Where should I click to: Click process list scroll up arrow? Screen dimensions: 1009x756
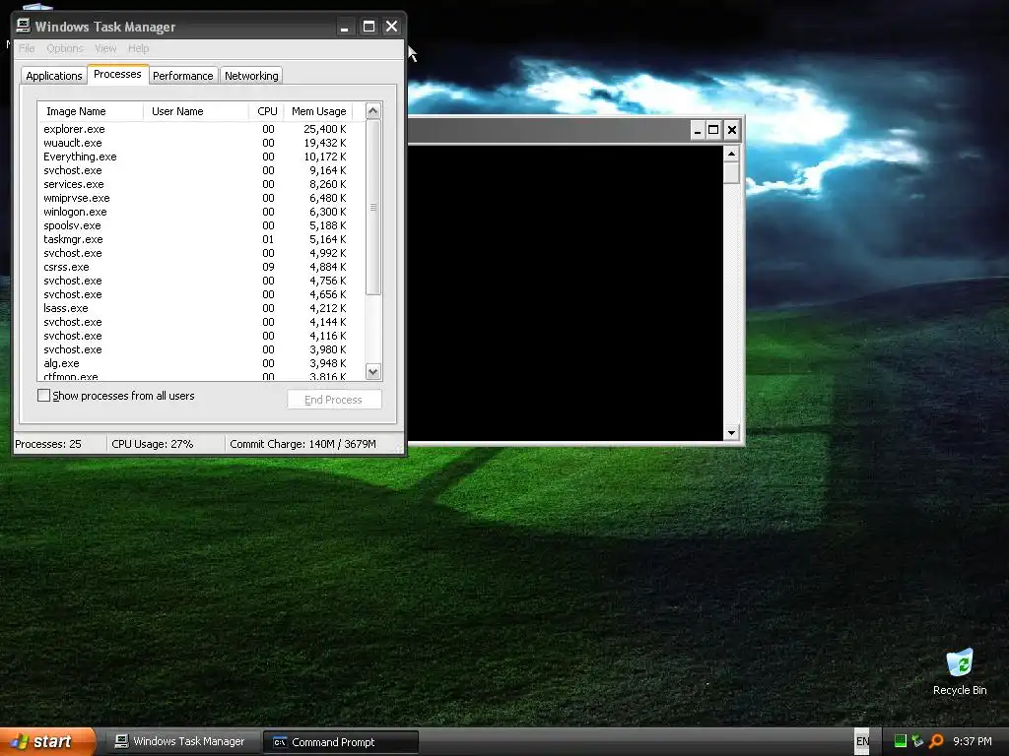click(373, 110)
